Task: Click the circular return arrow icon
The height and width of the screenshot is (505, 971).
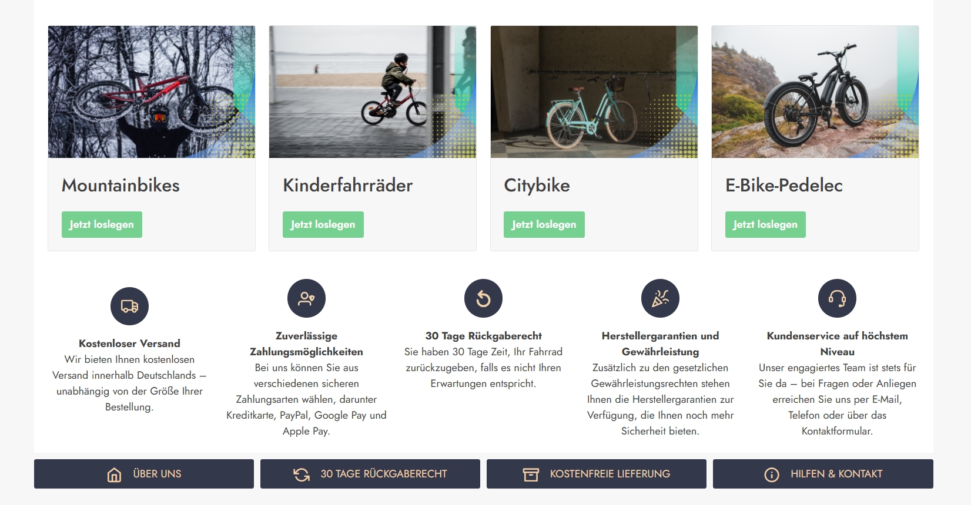Action: [483, 298]
